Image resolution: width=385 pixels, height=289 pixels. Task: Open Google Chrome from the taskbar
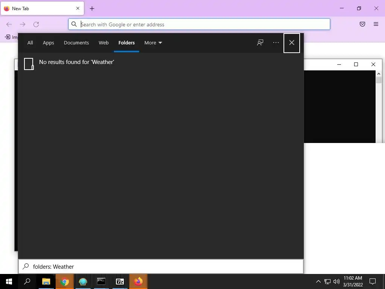65,281
